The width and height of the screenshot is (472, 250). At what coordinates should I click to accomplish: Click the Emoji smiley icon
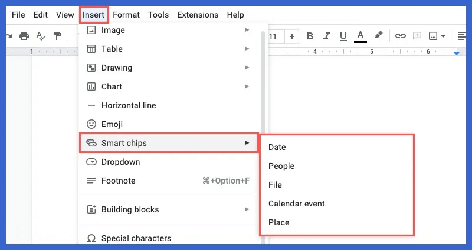[x=91, y=124]
